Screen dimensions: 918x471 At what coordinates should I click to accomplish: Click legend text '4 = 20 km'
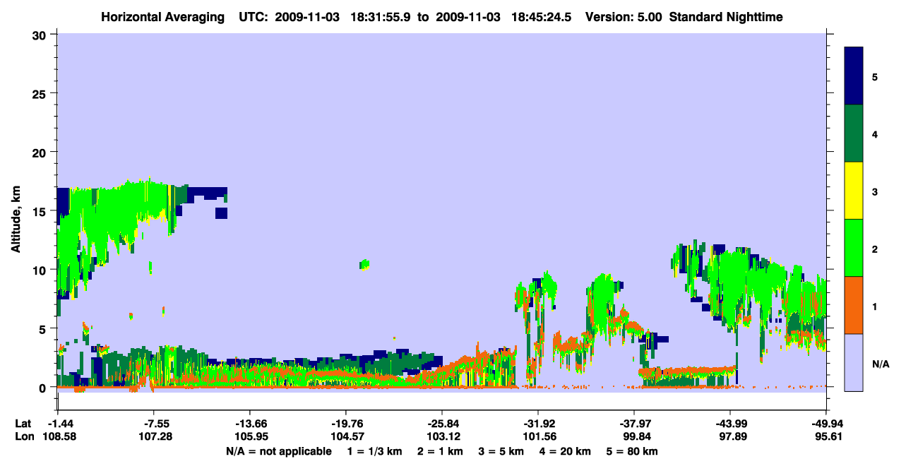[x=566, y=451]
